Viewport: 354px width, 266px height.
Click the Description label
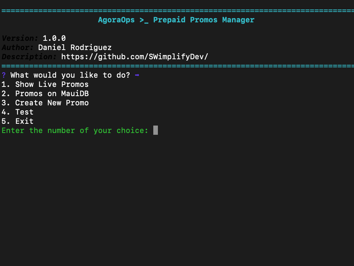[x=29, y=57]
